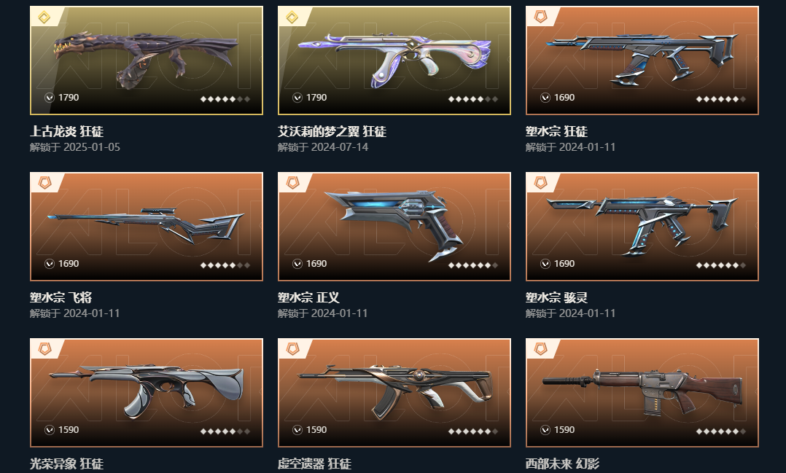This screenshot has height=473, width=786.
Task: Click upgrade level diamonds on 虚空遗器 狂徒 card
Action: (x=472, y=431)
